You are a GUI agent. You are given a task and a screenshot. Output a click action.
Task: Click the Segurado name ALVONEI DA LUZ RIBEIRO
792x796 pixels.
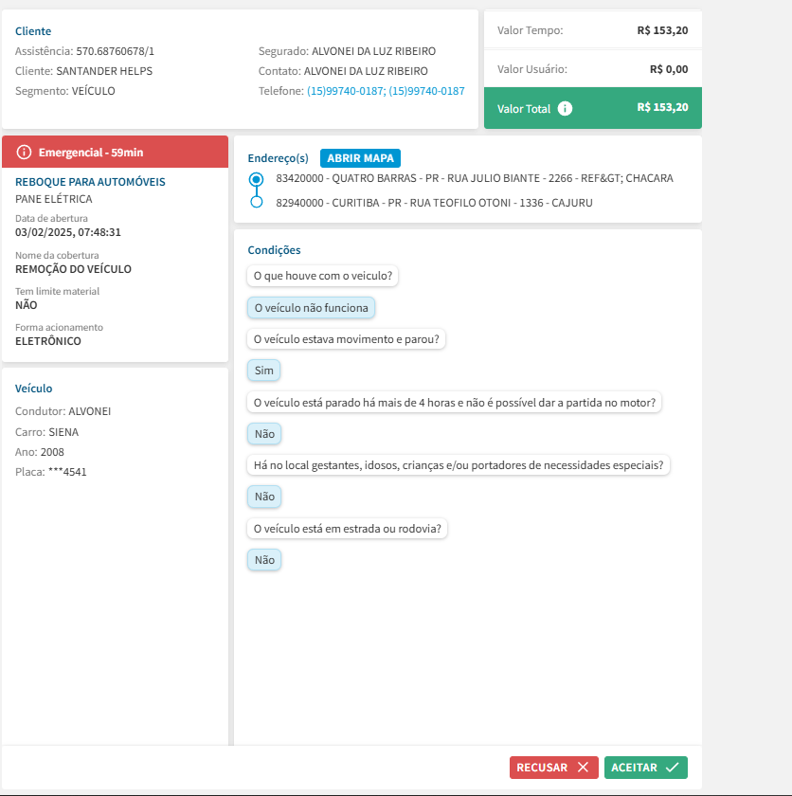coord(373,51)
